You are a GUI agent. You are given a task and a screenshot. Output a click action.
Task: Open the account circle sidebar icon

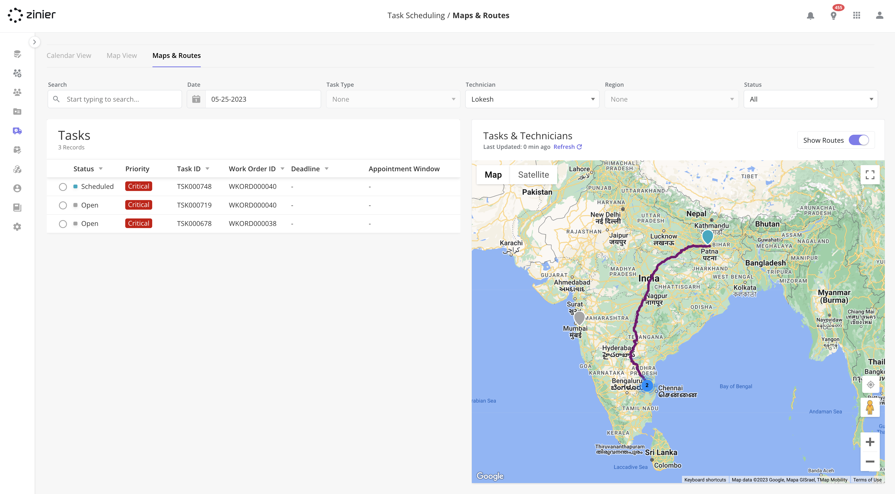pos(17,188)
